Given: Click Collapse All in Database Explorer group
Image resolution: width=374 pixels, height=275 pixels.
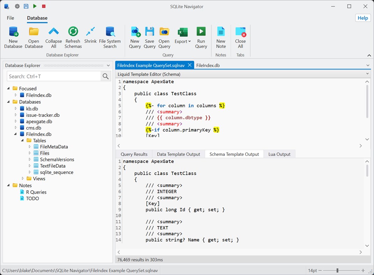Looking at the screenshot, I should [53, 37].
